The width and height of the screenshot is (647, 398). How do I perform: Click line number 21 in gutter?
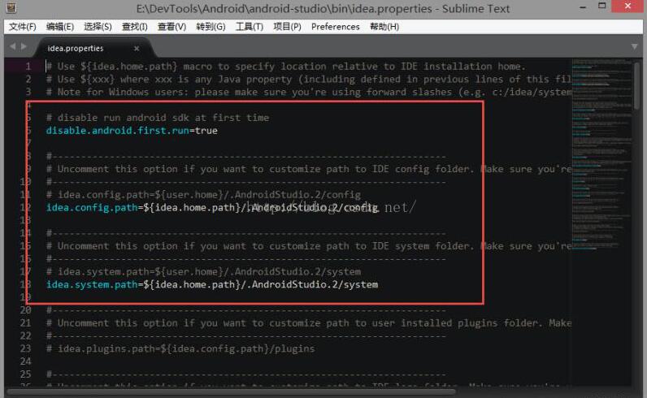coord(25,323)
